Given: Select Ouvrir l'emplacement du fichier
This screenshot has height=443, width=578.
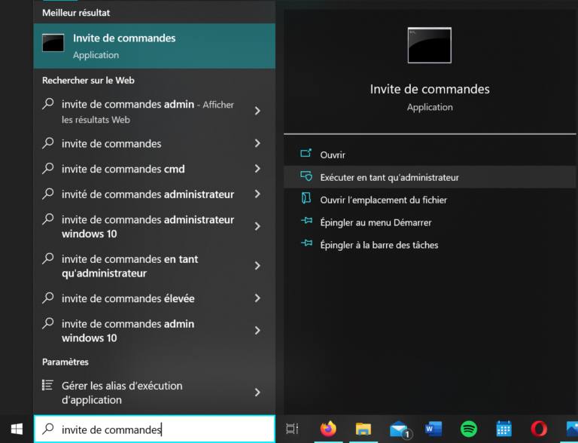Looking at the screenshot, I should click(x=430, y=200).
